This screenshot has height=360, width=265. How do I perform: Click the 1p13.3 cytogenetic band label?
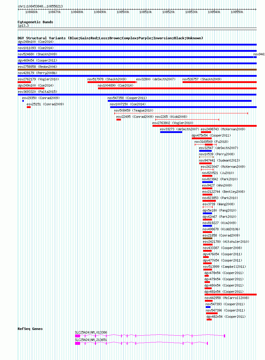(x=23, y=26)
